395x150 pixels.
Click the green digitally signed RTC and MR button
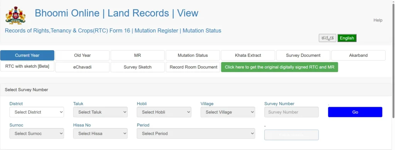[279, 67]
